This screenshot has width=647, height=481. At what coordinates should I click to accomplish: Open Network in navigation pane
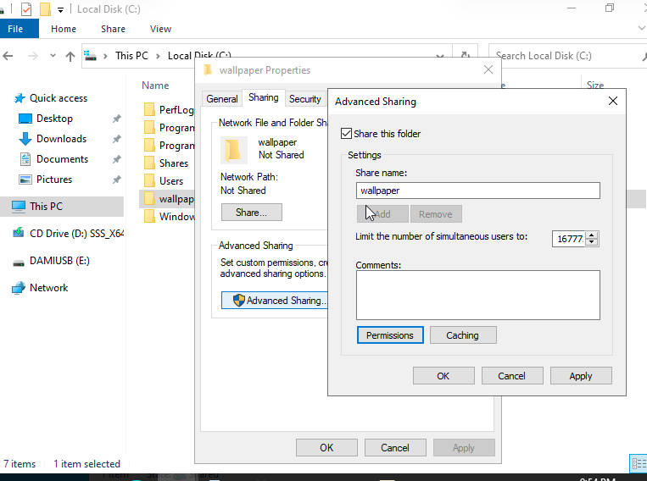(x=48, y=288)
